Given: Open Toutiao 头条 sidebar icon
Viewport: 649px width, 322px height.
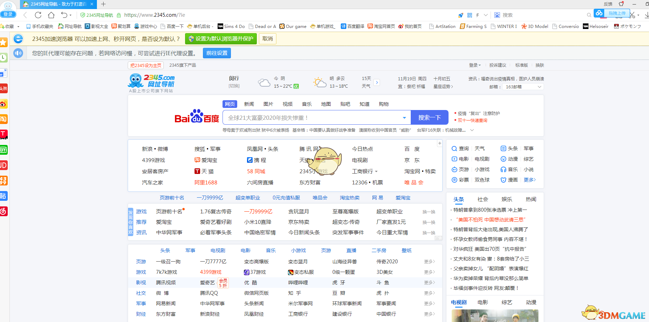Looking at the screenshot, I should click(4, 88).
